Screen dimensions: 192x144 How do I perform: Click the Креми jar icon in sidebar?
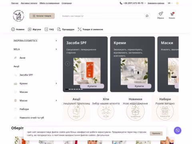16,84
